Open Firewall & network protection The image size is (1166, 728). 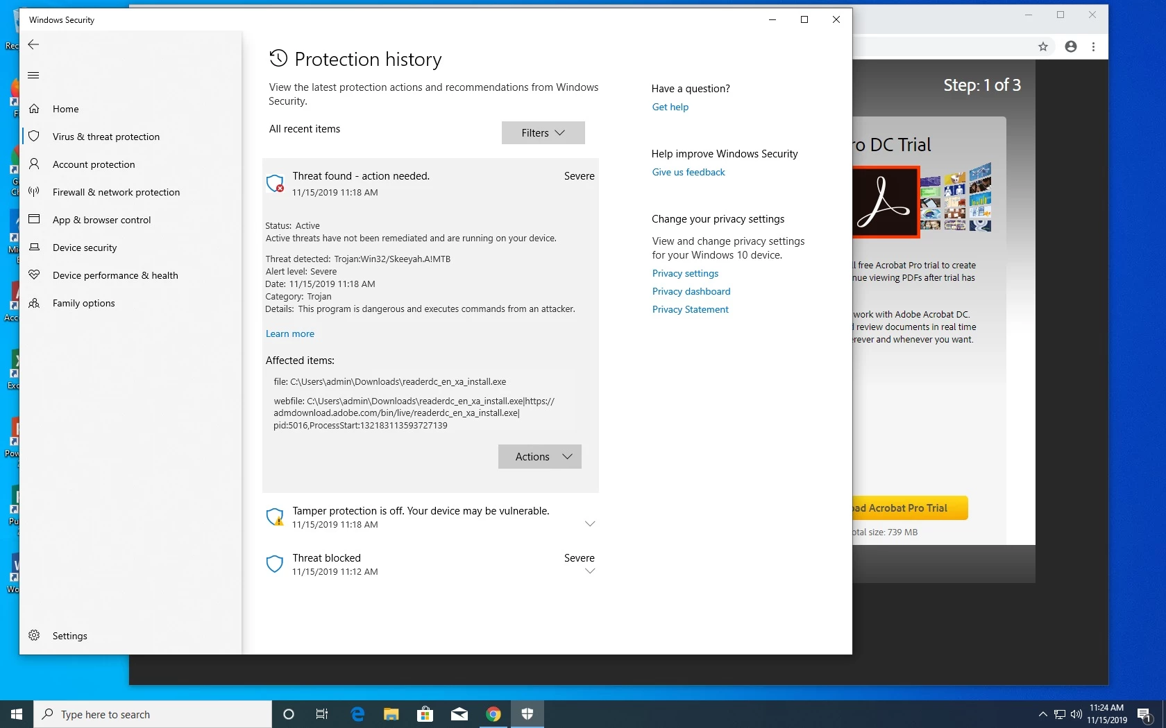(x=116, y=192)
